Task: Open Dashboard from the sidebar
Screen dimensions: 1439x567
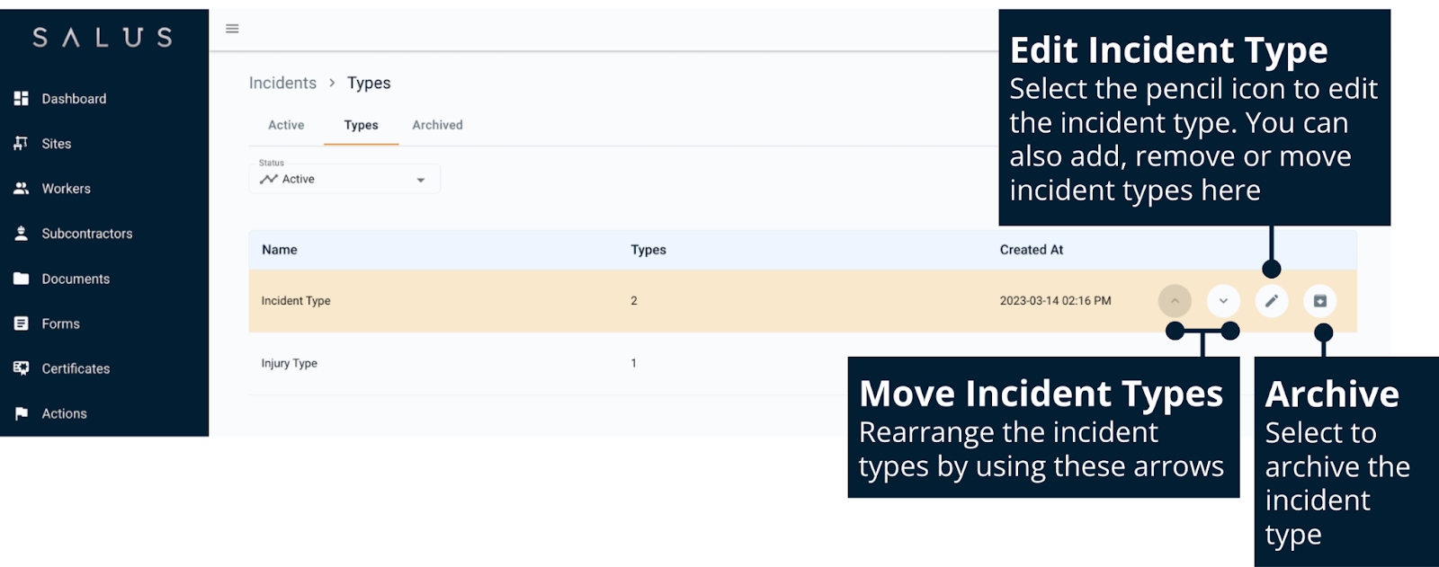Action: [x=74, y=99]
